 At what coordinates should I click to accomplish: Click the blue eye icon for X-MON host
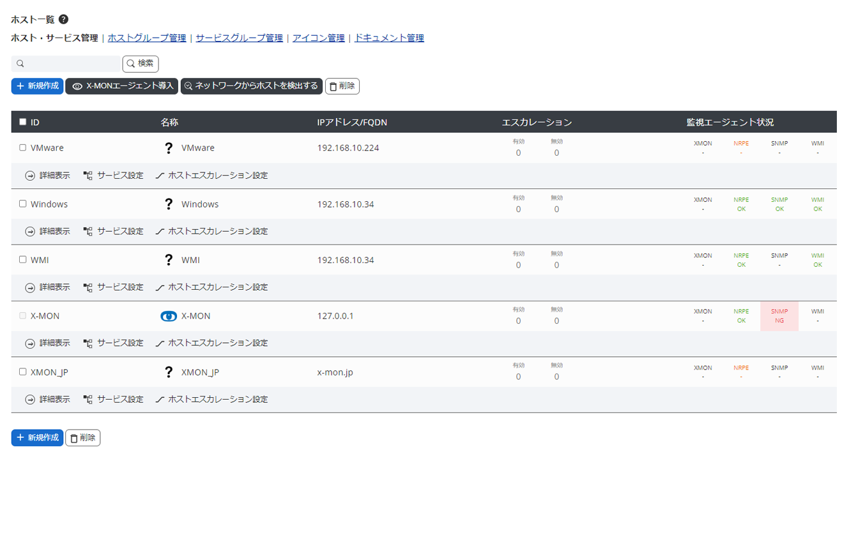[x=169, y=316]
